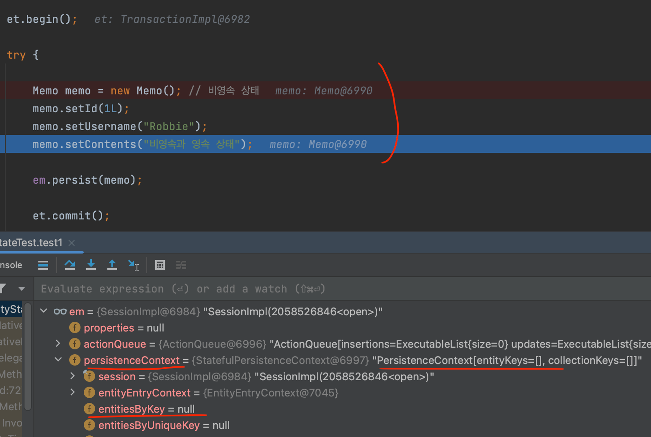The width and height of the screenshot is (651, 437).
Task: Open the Evaluate Expression calculator icon
Action: pyautogui.click(x=160, y=265)
